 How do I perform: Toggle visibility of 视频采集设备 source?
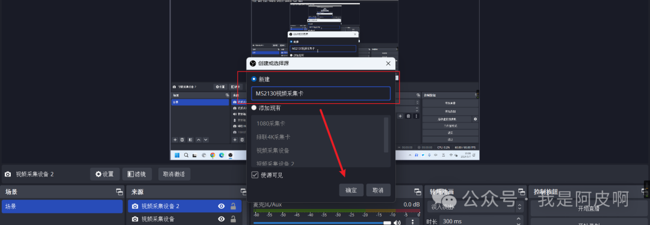pyautogui.click(x=221, y=219)
